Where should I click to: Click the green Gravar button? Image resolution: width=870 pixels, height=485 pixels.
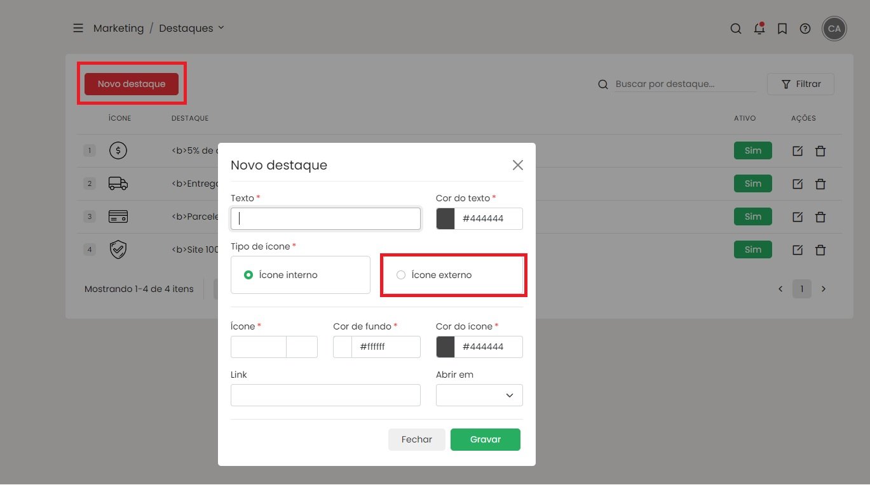(486, 439)
